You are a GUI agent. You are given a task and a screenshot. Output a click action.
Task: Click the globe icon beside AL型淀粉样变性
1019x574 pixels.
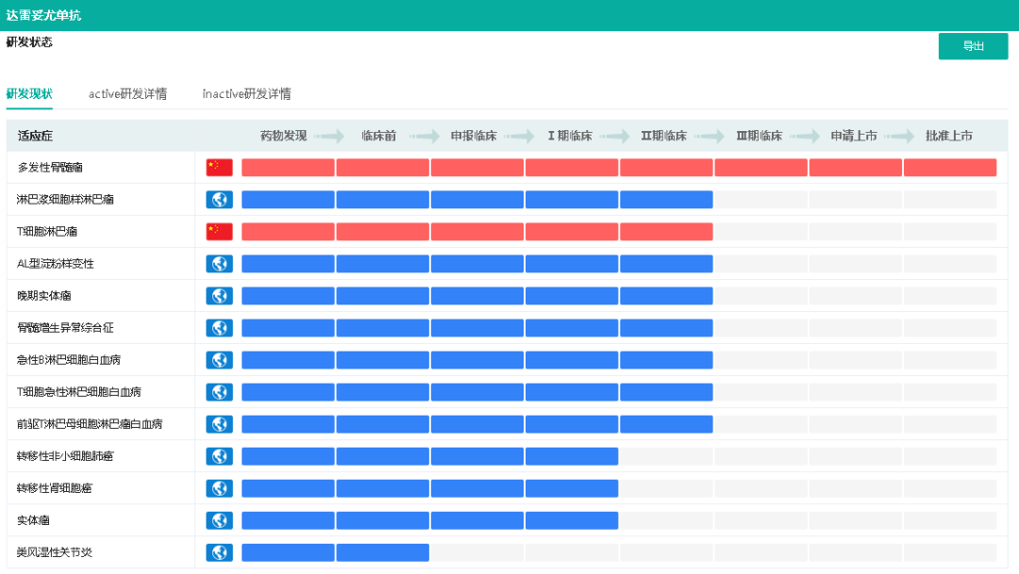coord(219,264)
